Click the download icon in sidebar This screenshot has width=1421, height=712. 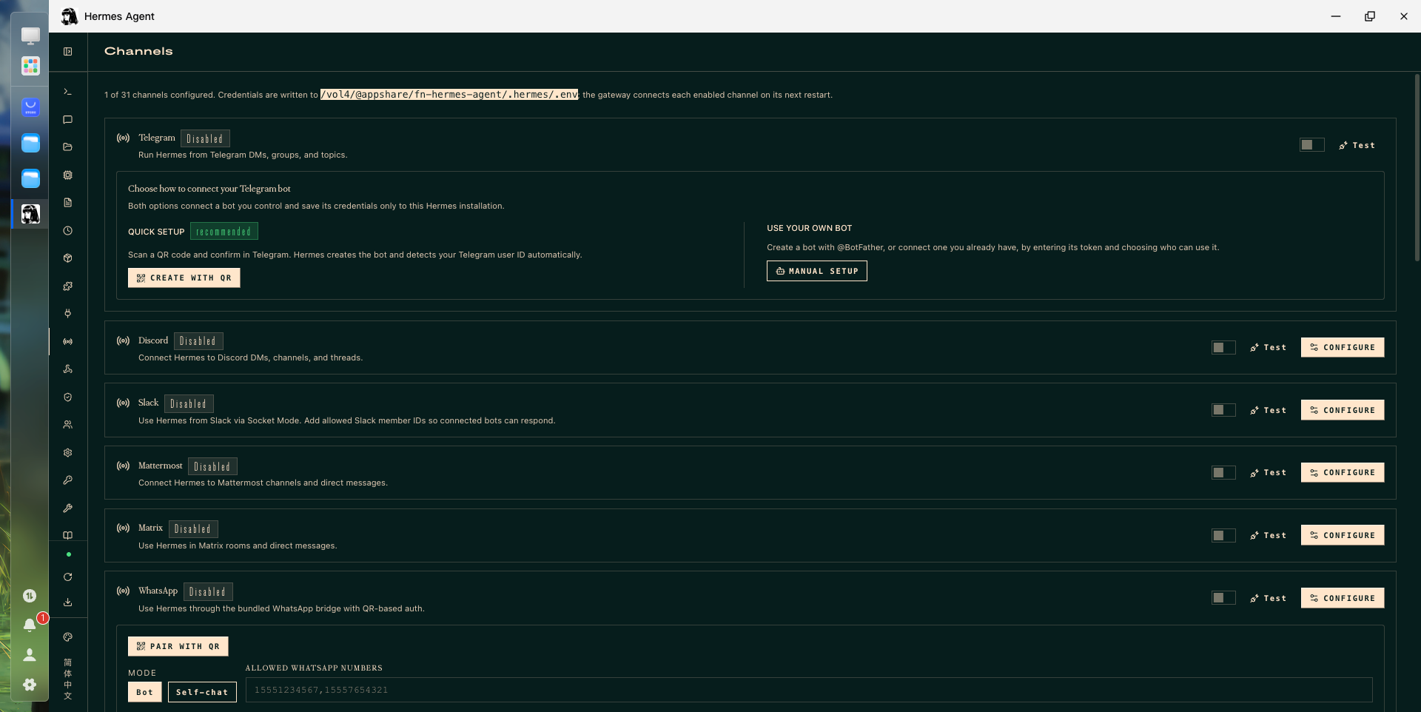point(67,602)
